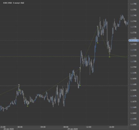Screen dimensions: 139x130
Task: Click the 04:00 label on the time axis
Action: (43, 127)
